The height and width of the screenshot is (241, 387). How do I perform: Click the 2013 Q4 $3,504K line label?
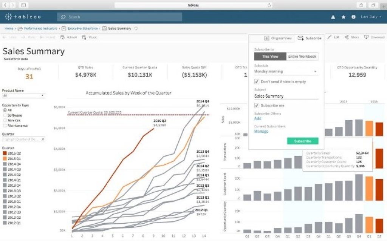[203, 154]
